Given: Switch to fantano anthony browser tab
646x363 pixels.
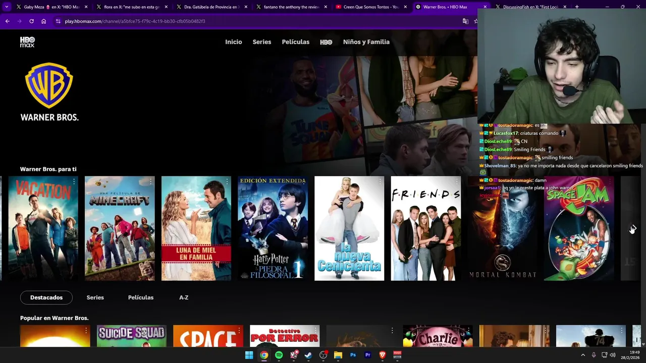Looking at the screenshot, I should pyautogui.click(x=291, y=7).
